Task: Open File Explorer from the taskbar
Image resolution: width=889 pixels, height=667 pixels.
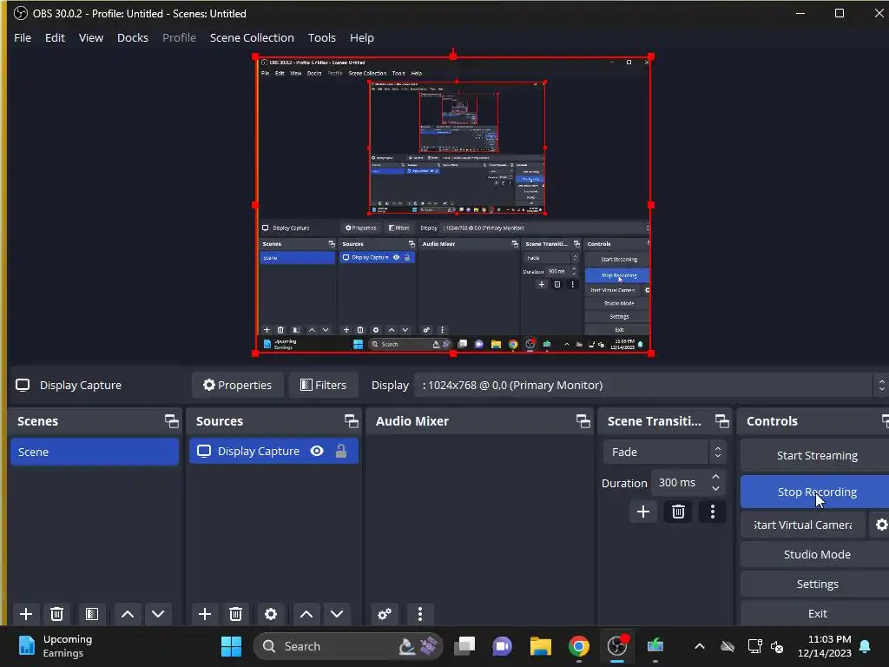Action: 540,646
